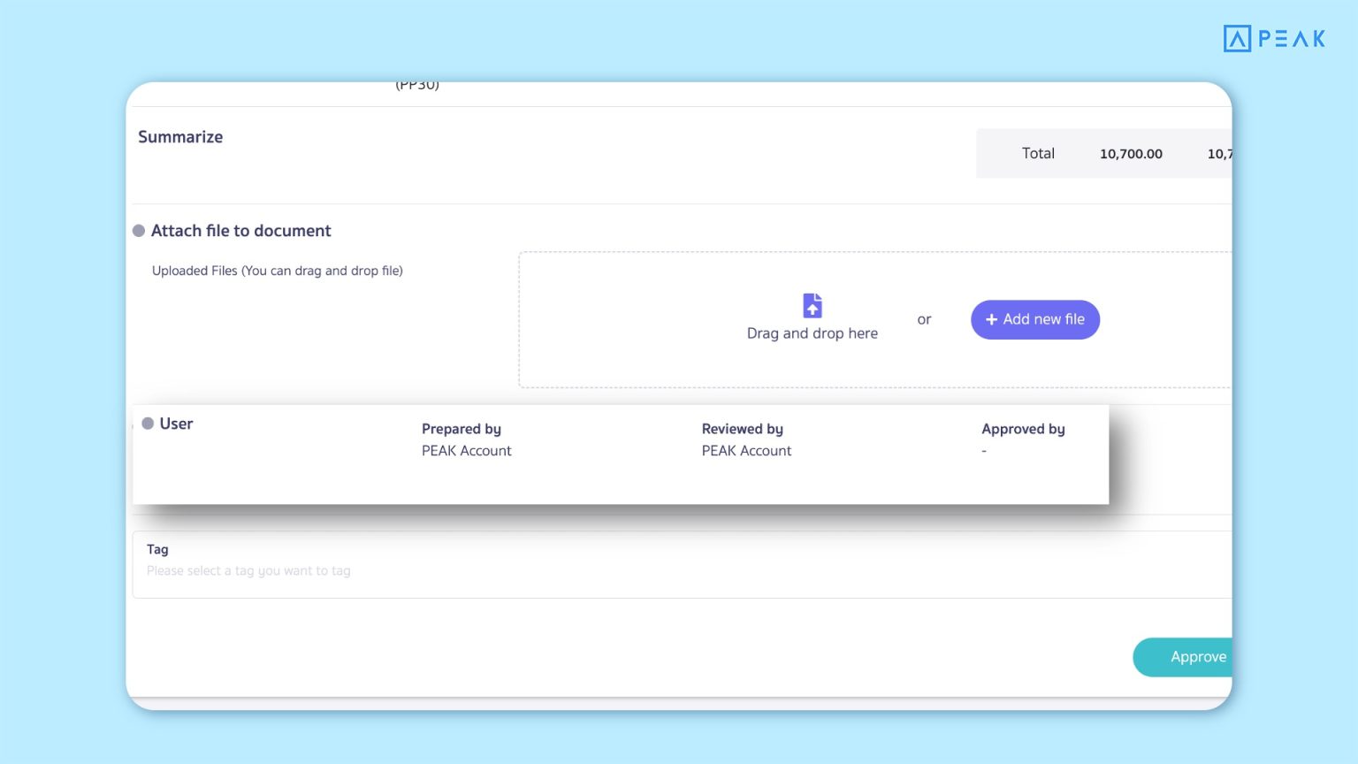Click the Approved by label
Image resolution: width=1358 pixels, height=764 pixels.
click(1023, 429)
